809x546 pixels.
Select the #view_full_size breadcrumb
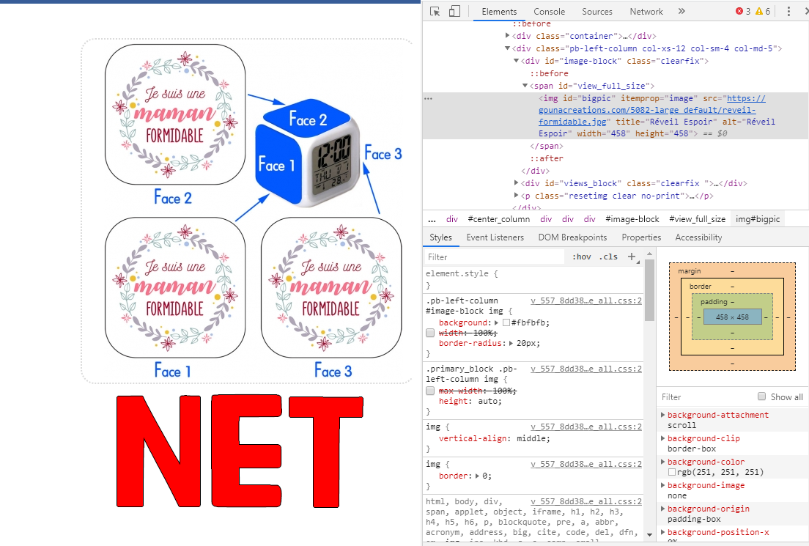pos(697,219)
